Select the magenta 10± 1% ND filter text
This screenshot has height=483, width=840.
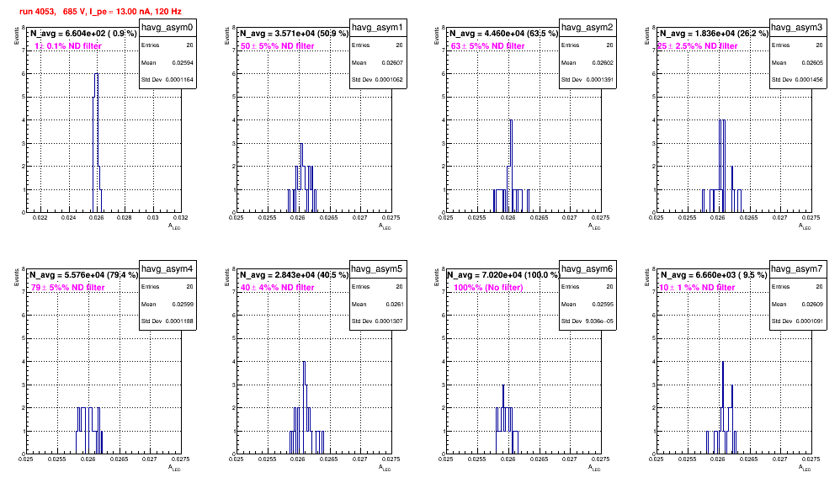pyautogui.click(x=697, y=288)
